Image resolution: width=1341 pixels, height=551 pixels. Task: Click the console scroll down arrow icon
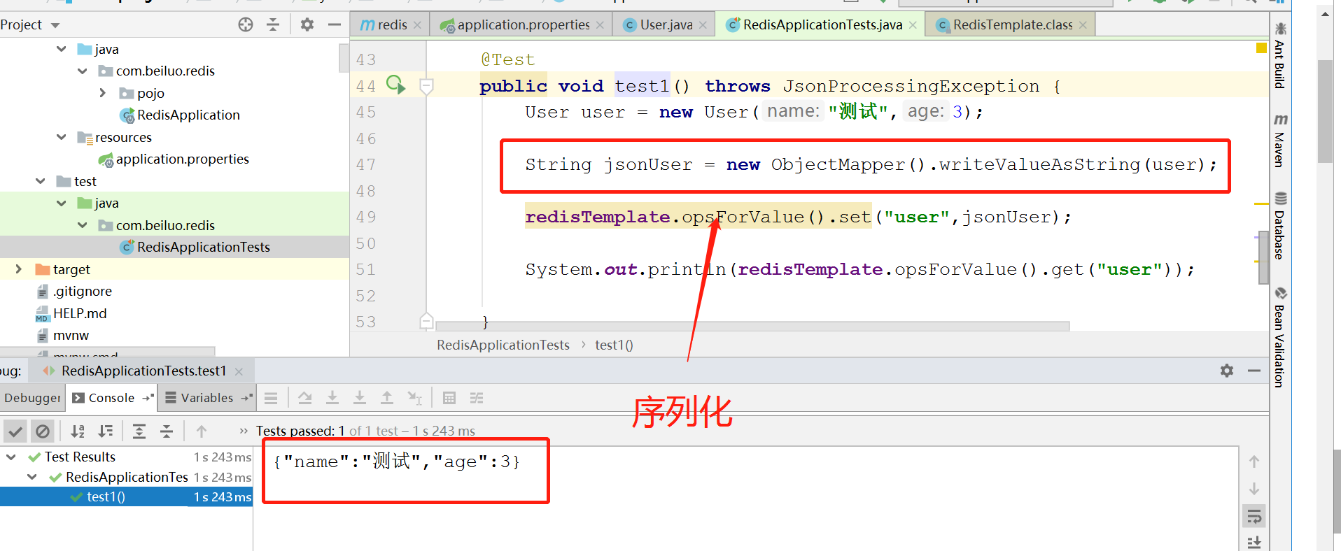1254,489
